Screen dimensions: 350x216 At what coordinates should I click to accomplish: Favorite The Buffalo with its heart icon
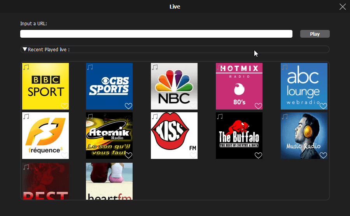tap(259, 155)
